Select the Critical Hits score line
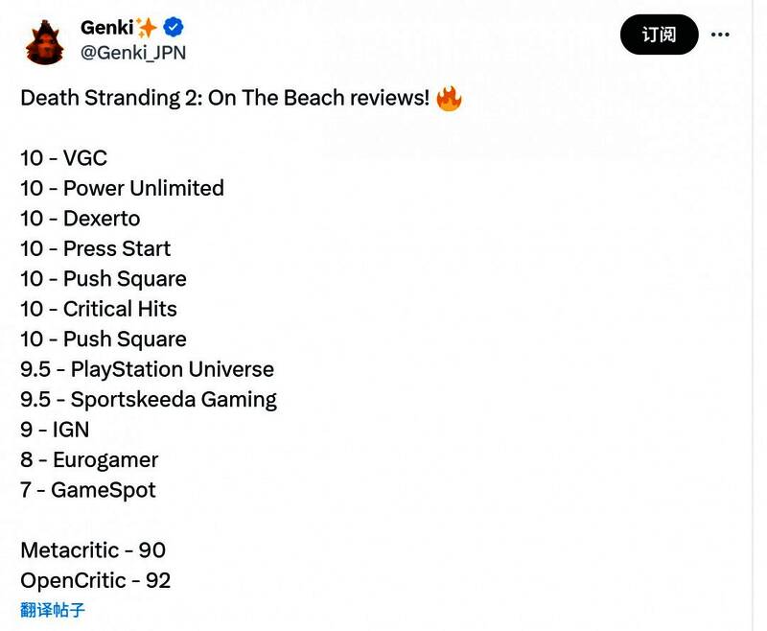The width and height of the screenshot is (767, 631). point(99,309)
